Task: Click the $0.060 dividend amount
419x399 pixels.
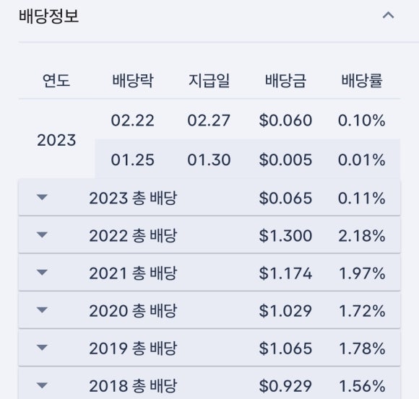Action: (285, 120)
